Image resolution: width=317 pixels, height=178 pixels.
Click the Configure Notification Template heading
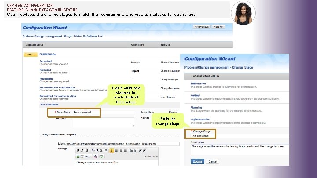tap(58, 134)
